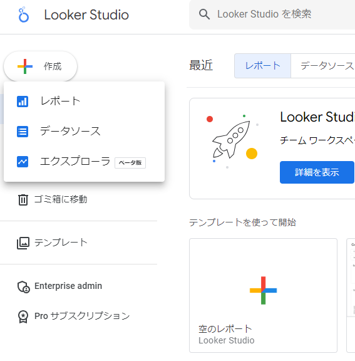Click the Looker Studio title text
355x361 pixels.
[86, 15]
